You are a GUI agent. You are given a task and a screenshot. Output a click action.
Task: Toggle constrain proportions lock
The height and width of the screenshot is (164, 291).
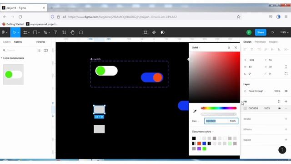tap(286, 67)
